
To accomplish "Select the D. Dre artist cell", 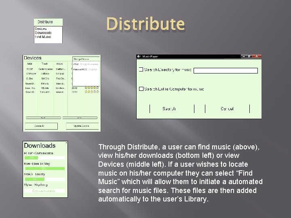I will (x=30, y=78).
